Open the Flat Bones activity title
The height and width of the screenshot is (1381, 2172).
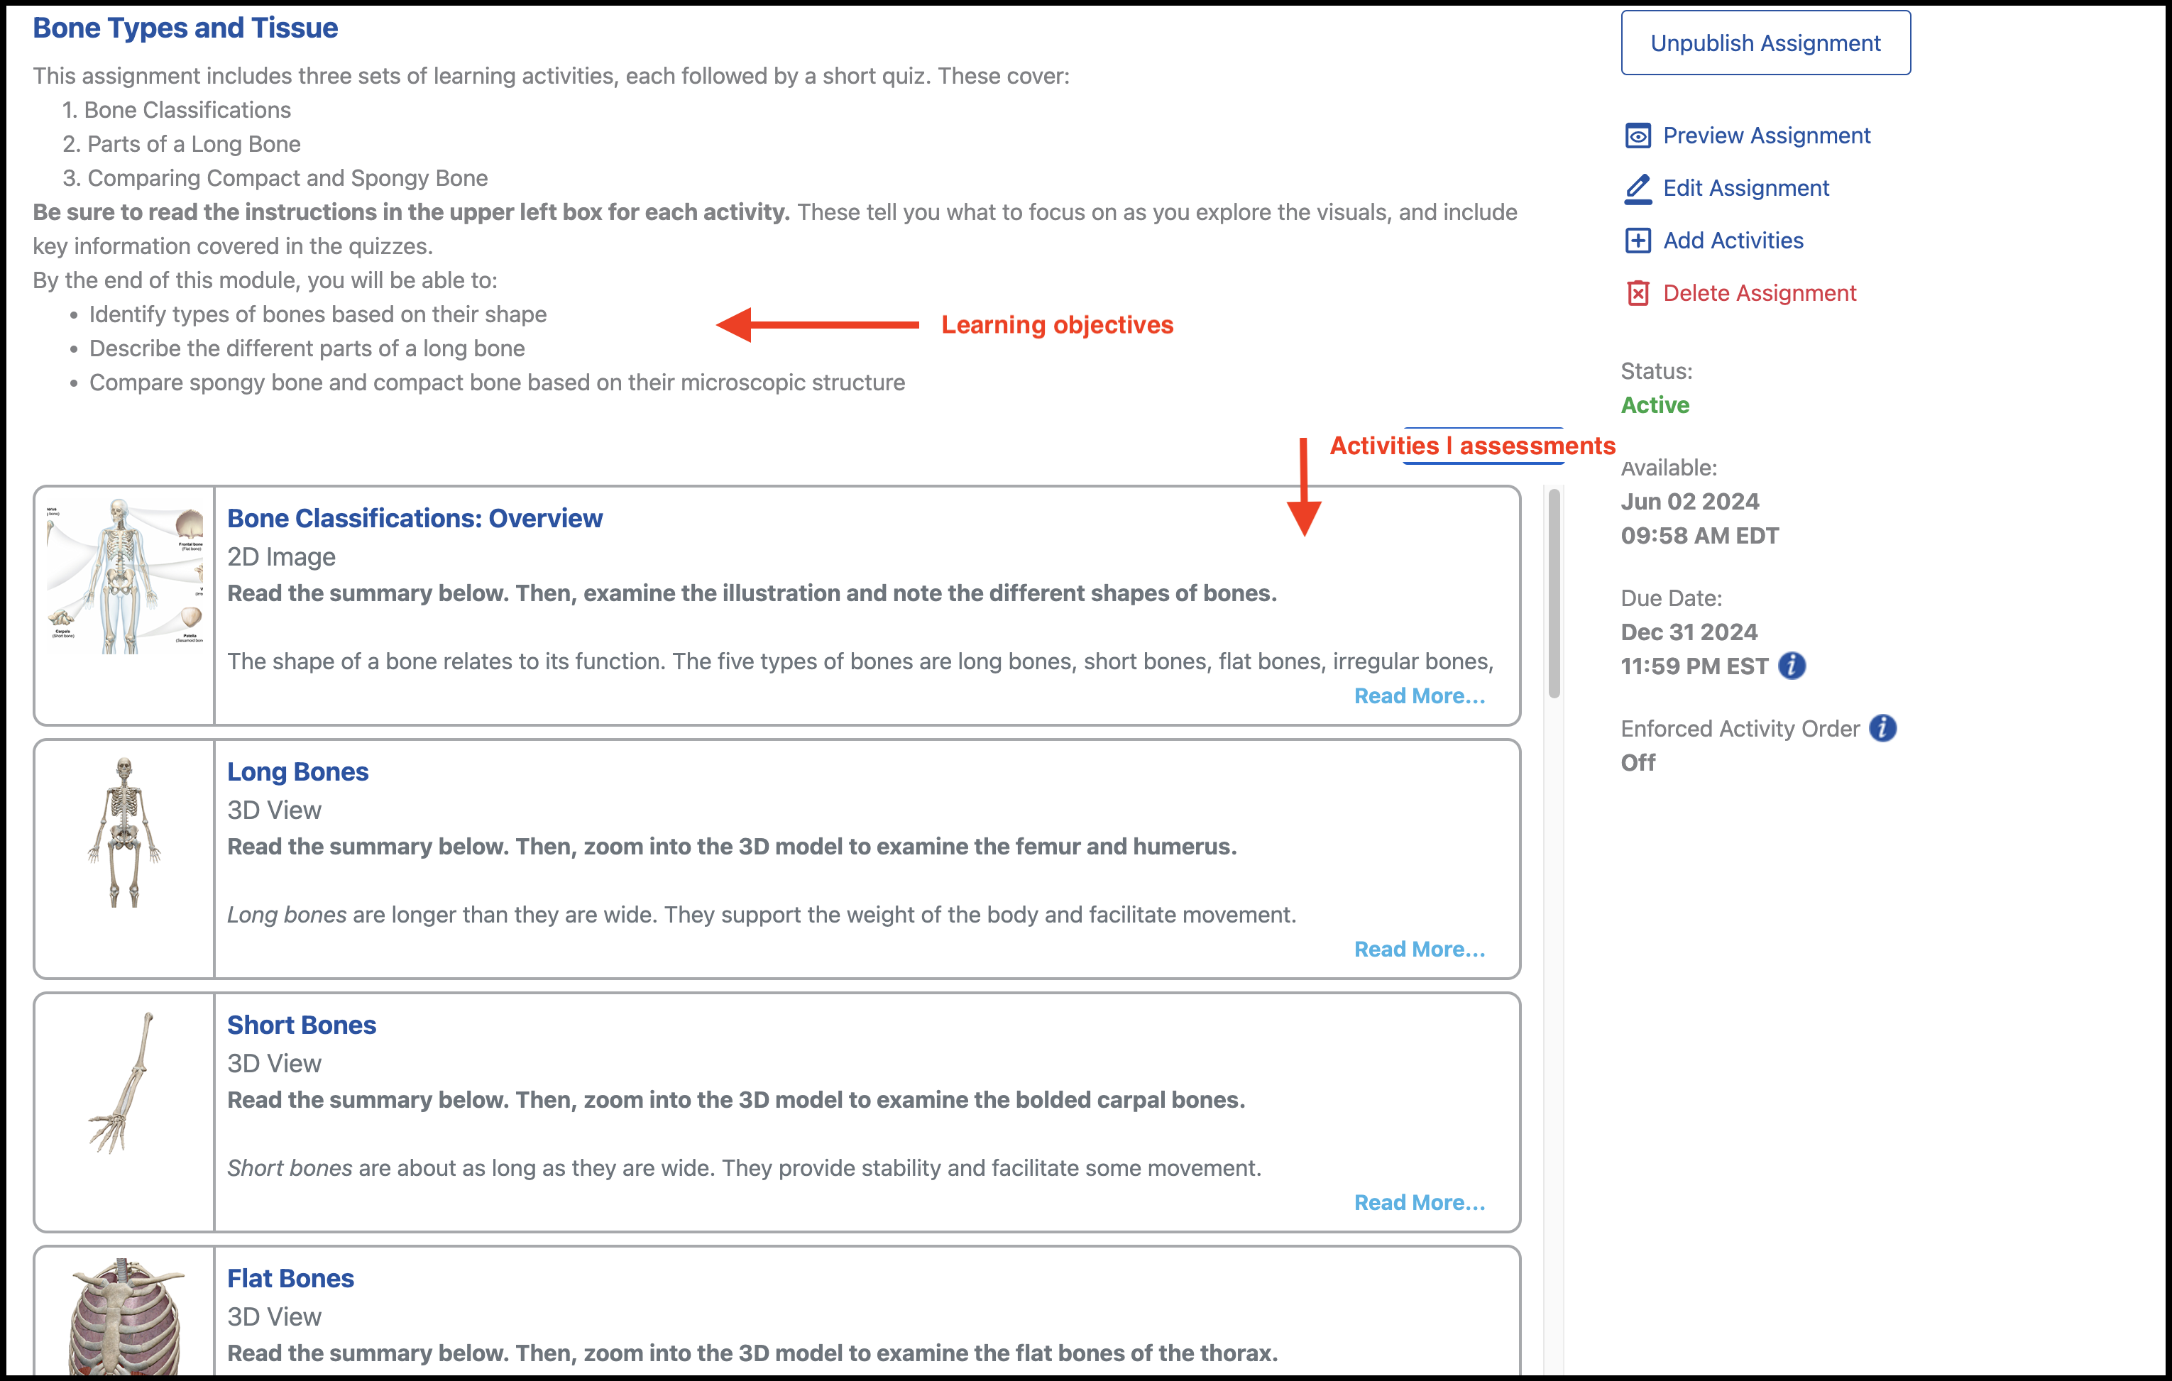290,1279
